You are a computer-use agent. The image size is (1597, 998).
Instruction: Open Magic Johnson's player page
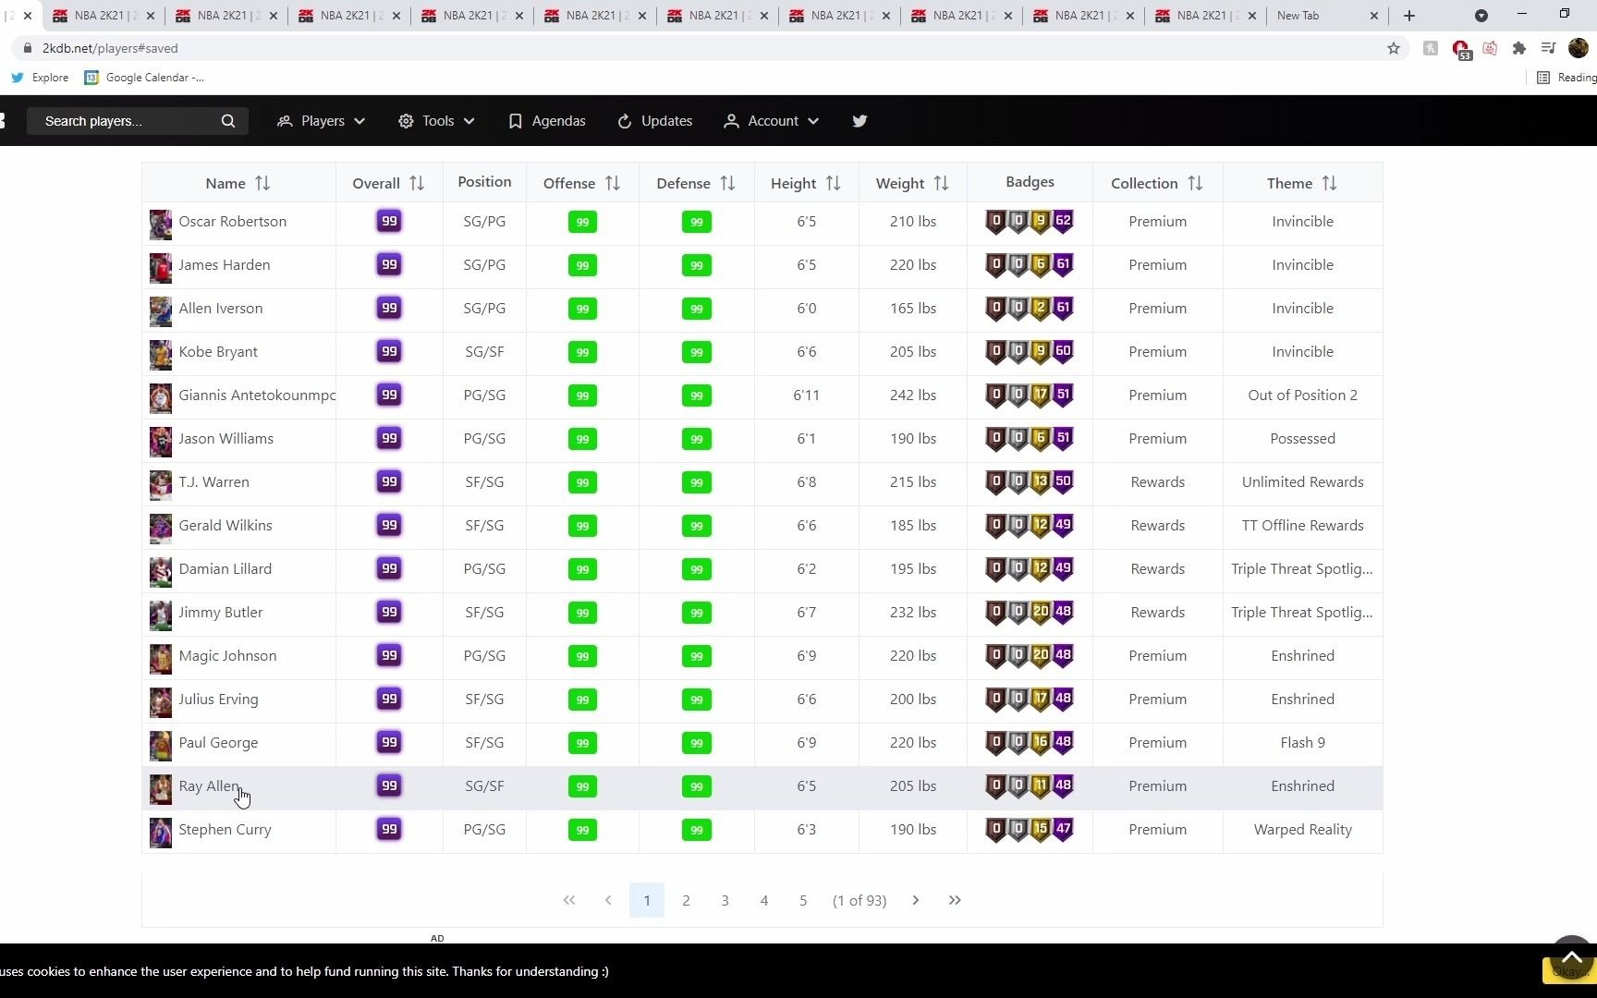[227, 656]
